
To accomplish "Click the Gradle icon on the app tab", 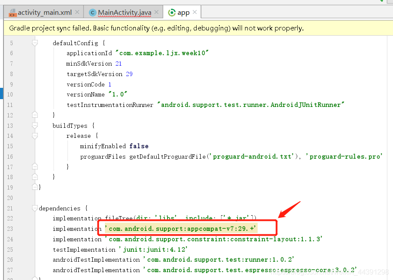I will click(171, 12).
